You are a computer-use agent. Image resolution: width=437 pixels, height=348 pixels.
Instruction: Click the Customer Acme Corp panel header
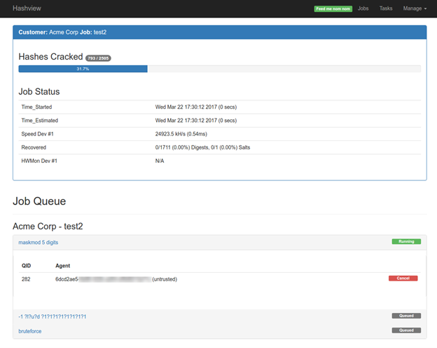[x=219, y=32]
